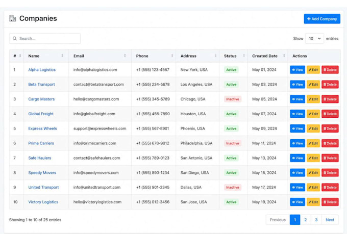View United Transport details

click(x=298, y=187)
